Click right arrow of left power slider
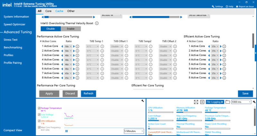Viewport: 257px width, 136px height. tap(94, 17)
